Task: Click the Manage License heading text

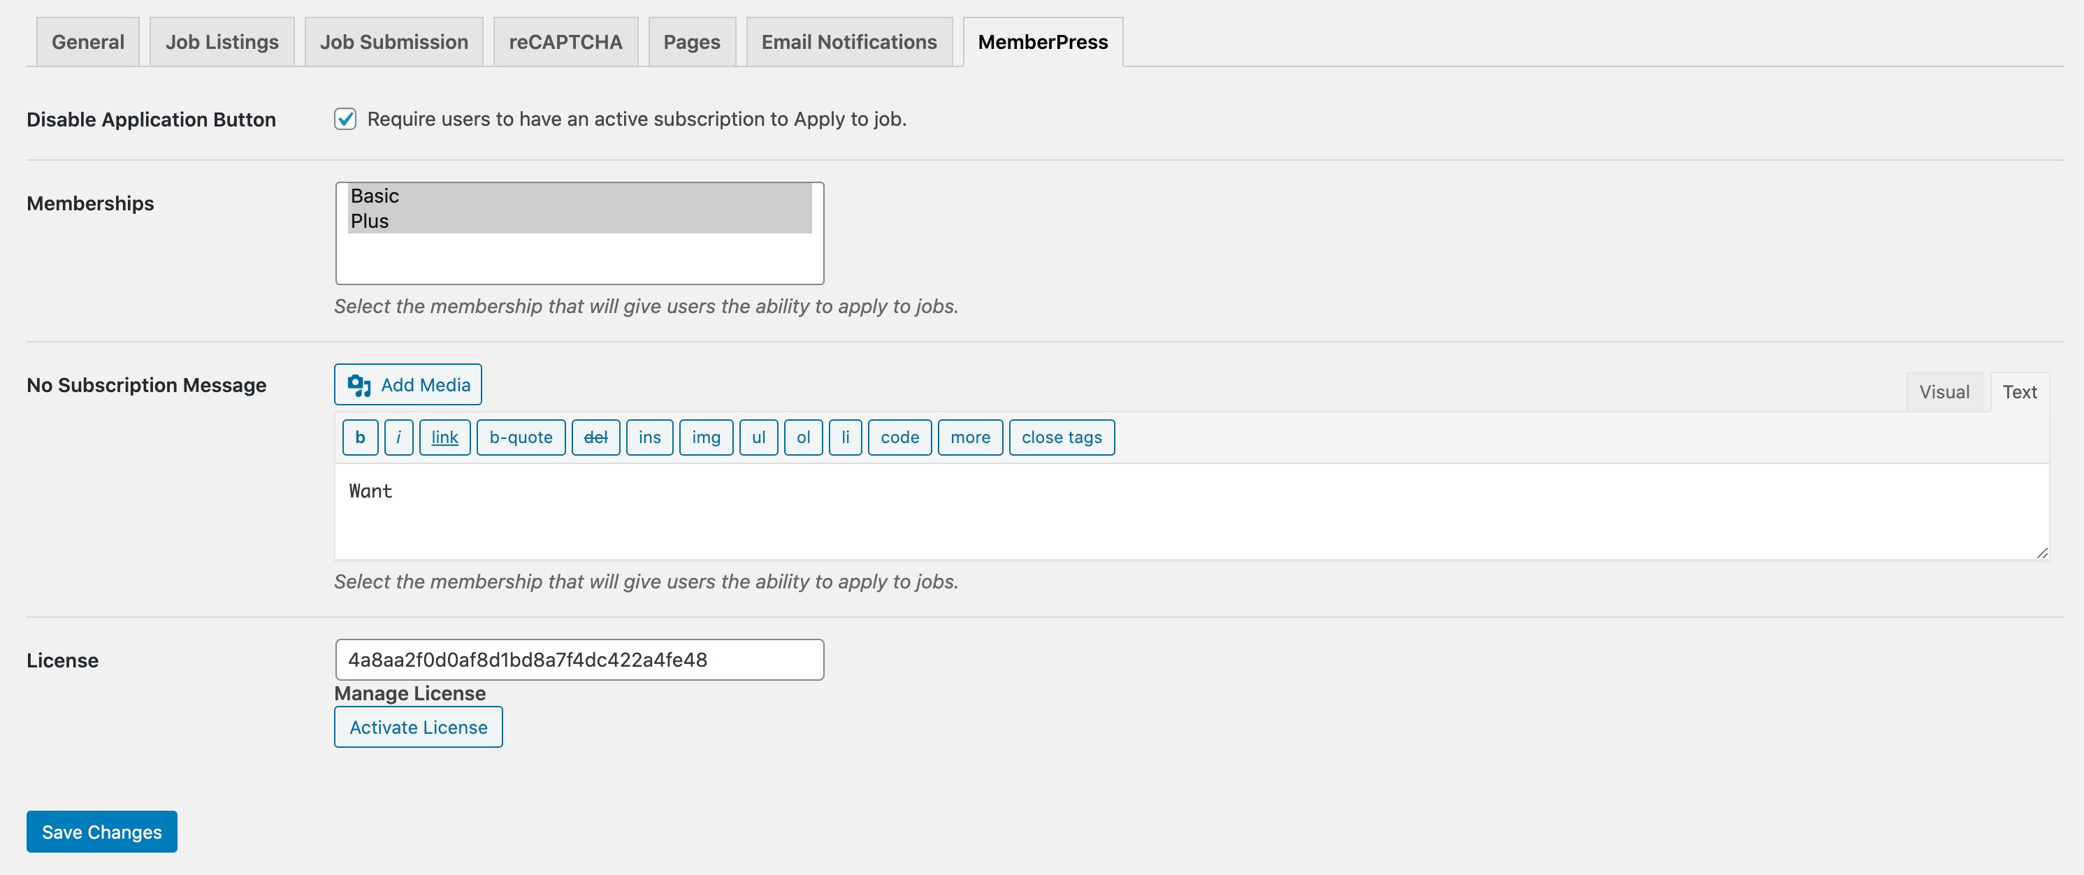Action: 410,694
